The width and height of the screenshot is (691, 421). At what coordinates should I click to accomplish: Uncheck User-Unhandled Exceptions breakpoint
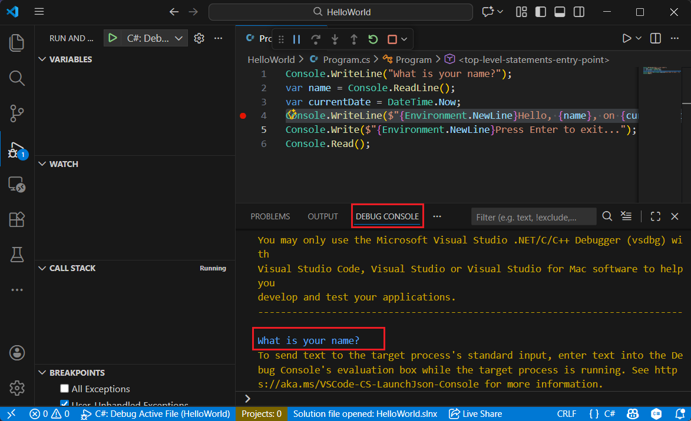click(x=65, y=403)
